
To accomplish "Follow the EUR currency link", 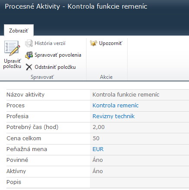I will click(x=98, y=149).
